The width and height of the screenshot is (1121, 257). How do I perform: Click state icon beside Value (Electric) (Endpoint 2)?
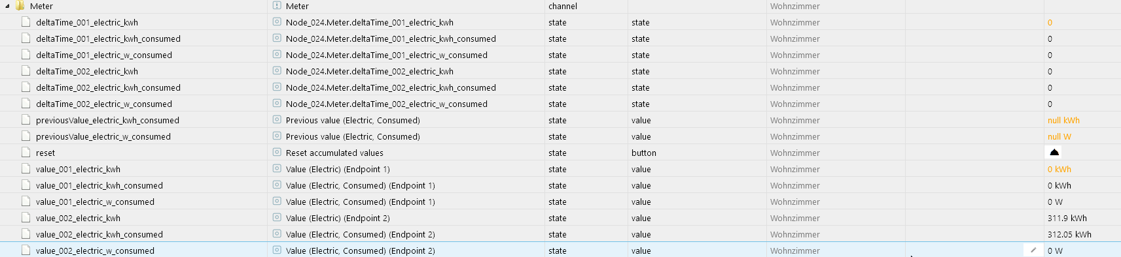point(277,218)
